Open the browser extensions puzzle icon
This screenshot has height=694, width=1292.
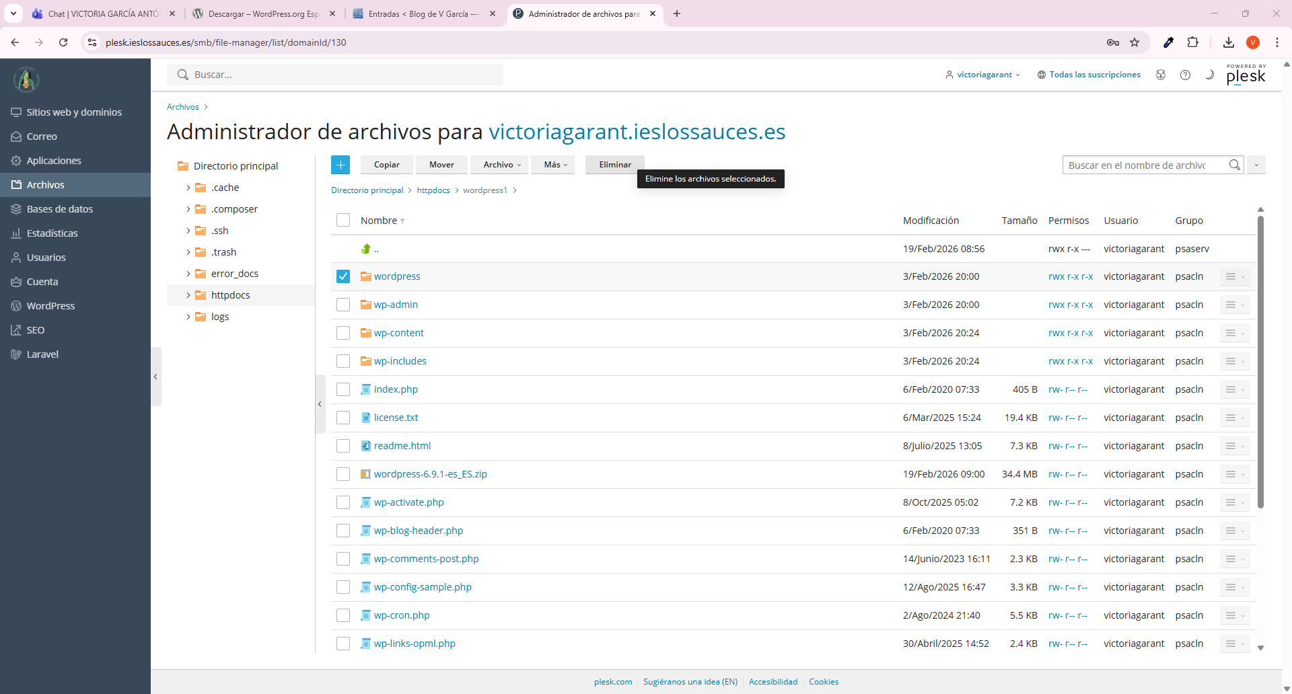(x=1192, y=42)
